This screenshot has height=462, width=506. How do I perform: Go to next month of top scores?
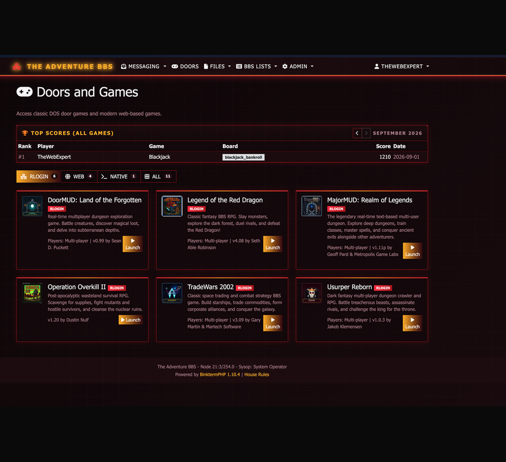tap(366, 133)
